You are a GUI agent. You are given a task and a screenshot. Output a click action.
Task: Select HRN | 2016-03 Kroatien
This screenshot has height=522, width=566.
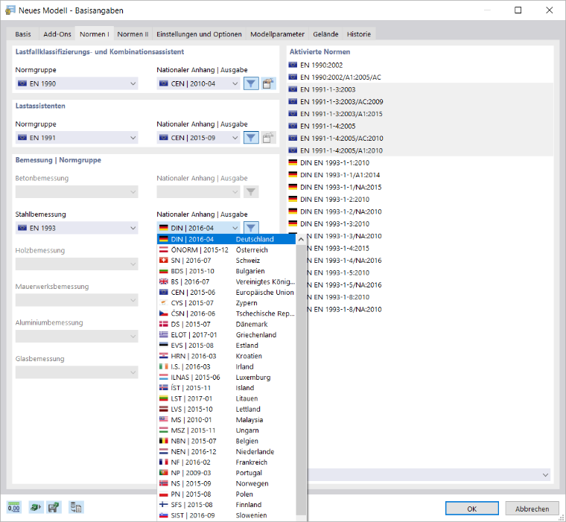click(226, 356)
